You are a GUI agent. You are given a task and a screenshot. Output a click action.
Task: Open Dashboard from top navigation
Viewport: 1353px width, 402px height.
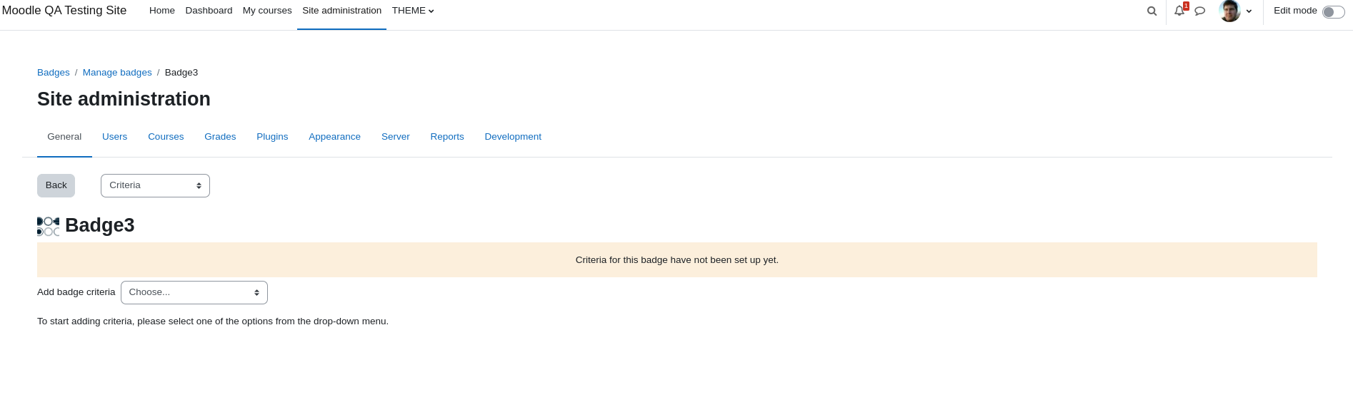click(209, 11)
